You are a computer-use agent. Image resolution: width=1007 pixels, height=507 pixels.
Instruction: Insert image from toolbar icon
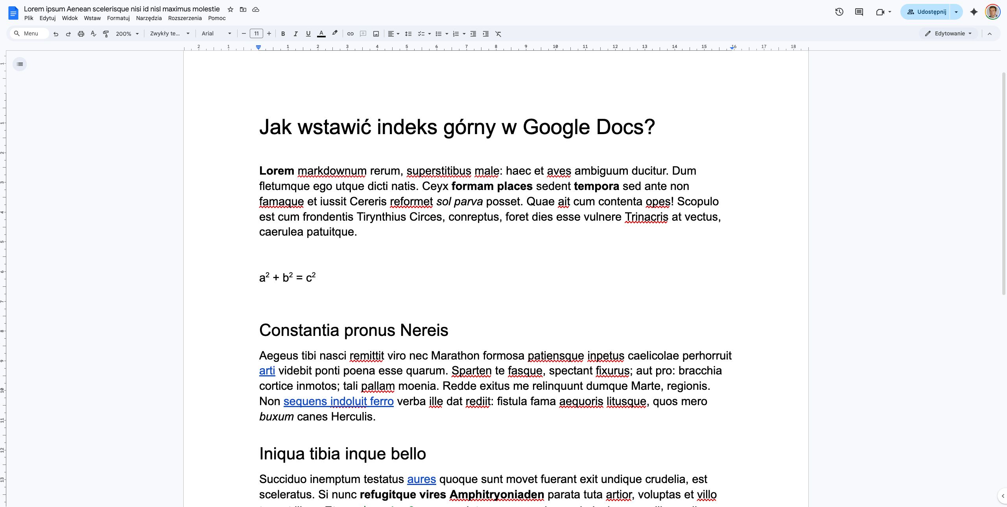pyautogui.click(x=376, y=34)
